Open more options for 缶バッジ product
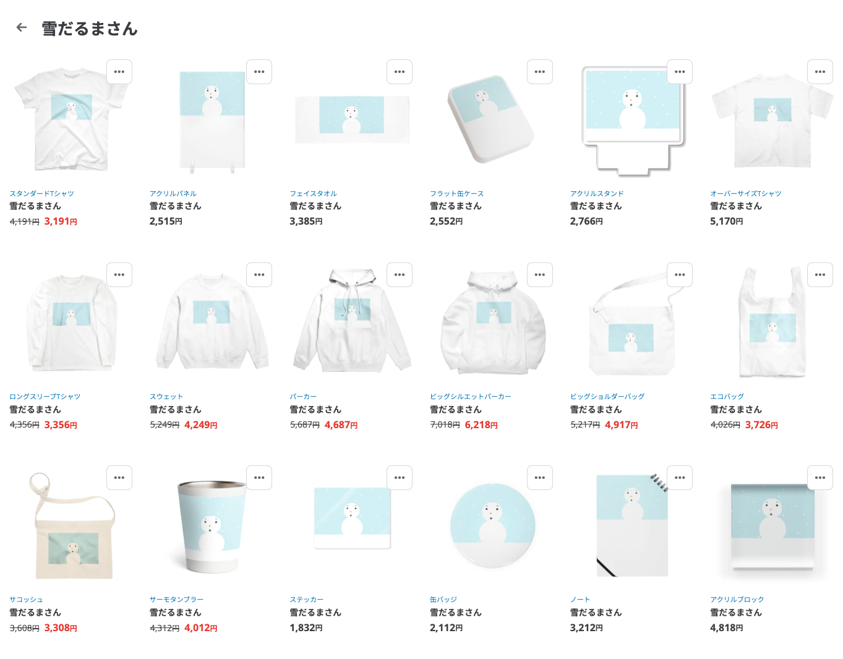 tap(540, 478)
